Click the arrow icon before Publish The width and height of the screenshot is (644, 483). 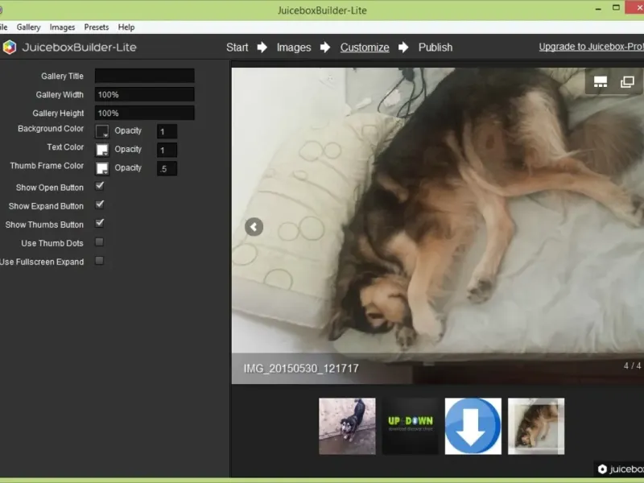pyautogui.click(x=403, y=47)
